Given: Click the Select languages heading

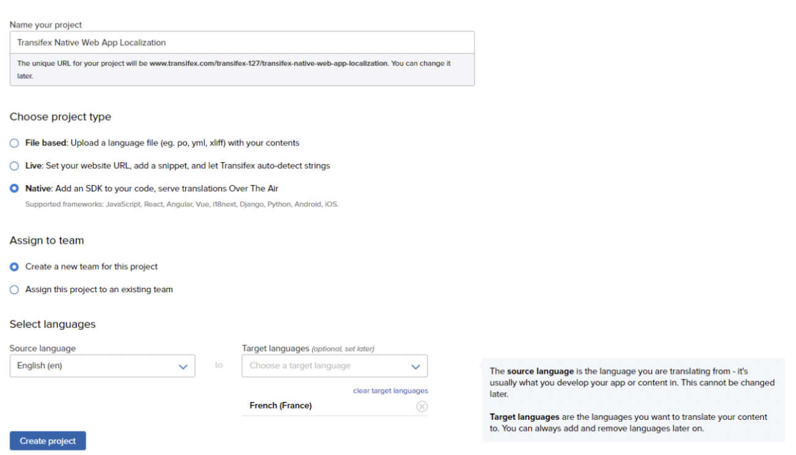Looking at the screenshot, I should 52,324.
